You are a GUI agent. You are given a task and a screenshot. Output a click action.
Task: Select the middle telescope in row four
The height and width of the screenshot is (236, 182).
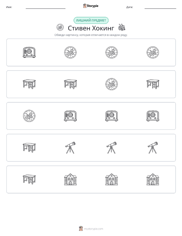pyautogui.click(x=112, y=148)
